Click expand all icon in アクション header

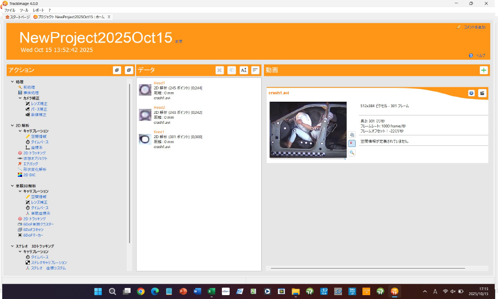tap(117, 70)
